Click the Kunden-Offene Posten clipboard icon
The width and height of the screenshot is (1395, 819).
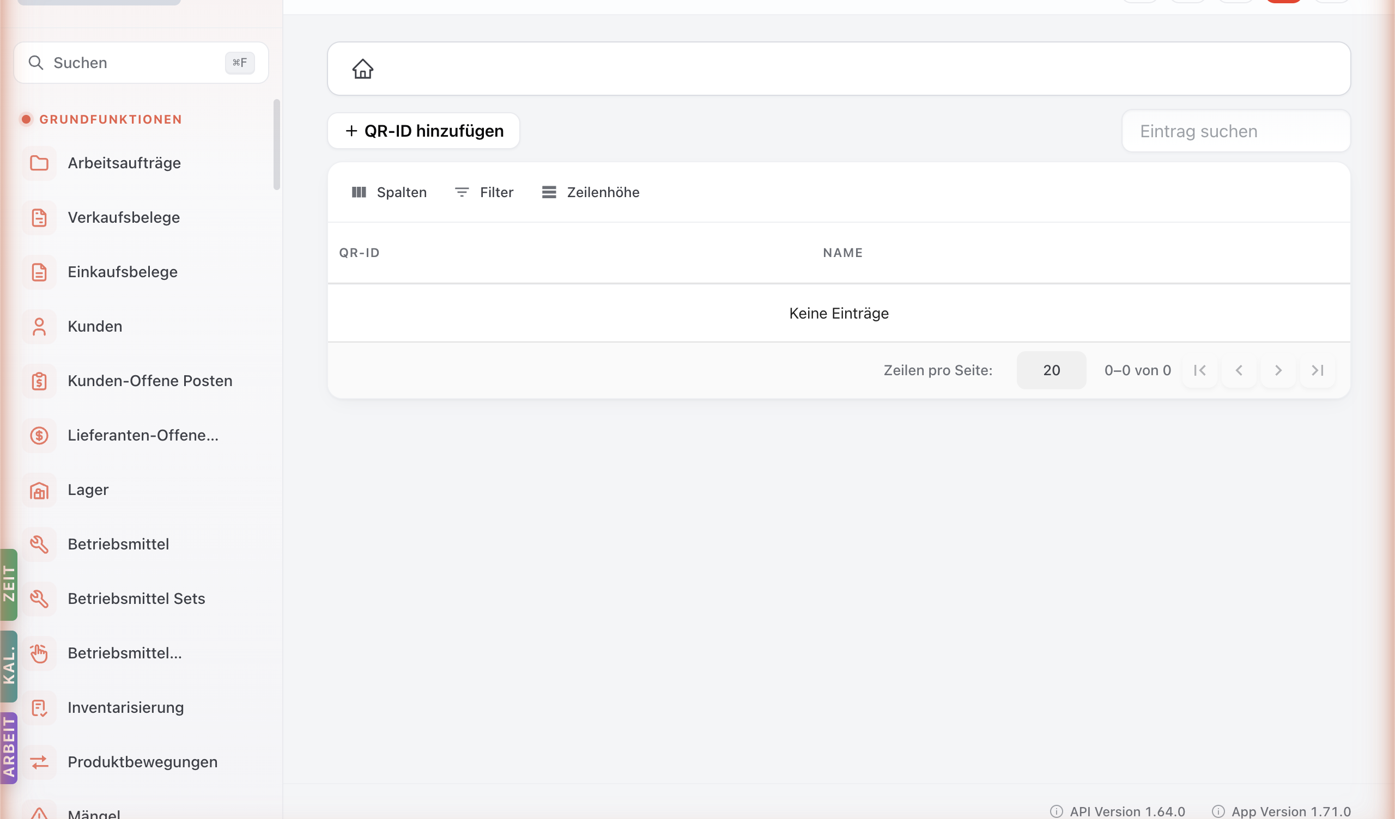click(x=39, y=381)
